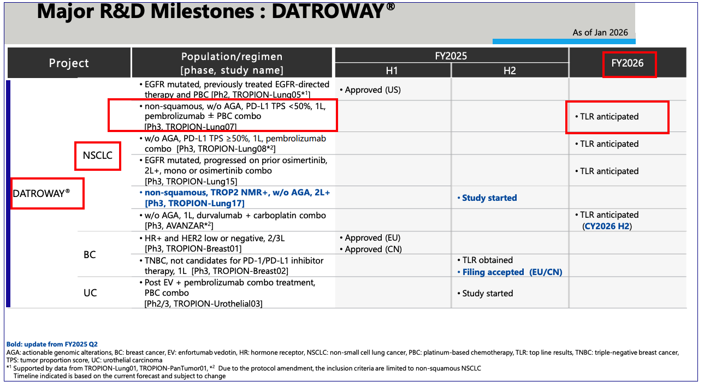Click the red-boxed 'FY2026' header
710x382 pixels.
tap(628, 63)
